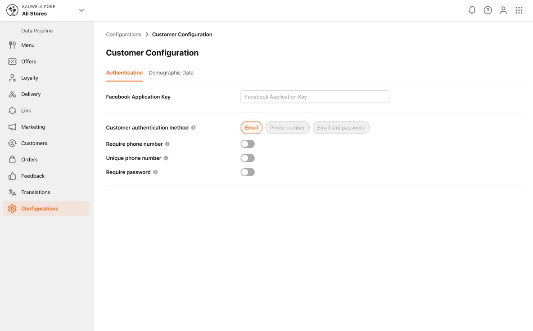Image resolution: width=533 pixels, height=331 pixels.
Task: Open the Menu section in sidebar
Action: tap(27, 45)
